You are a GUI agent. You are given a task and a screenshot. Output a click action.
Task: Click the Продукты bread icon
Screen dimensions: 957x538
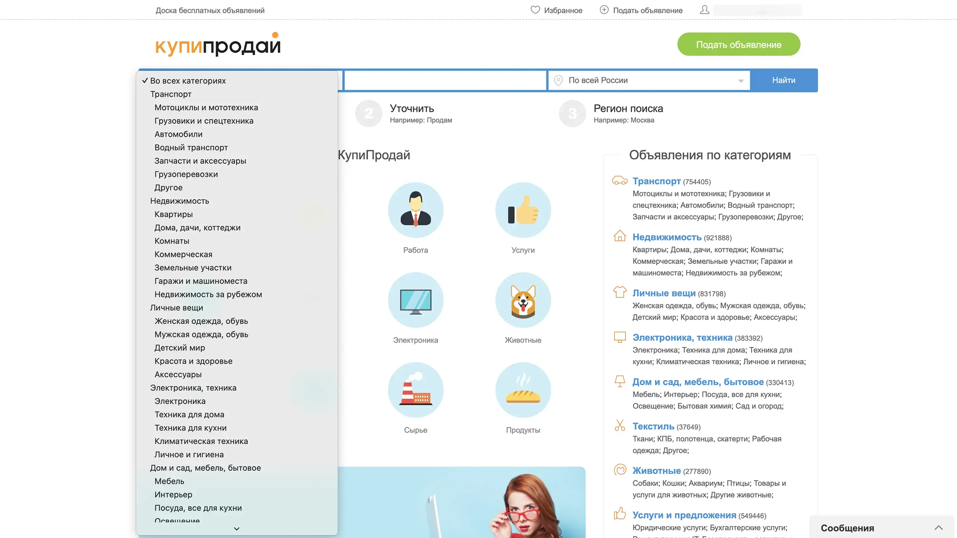[x=523, y=390]
